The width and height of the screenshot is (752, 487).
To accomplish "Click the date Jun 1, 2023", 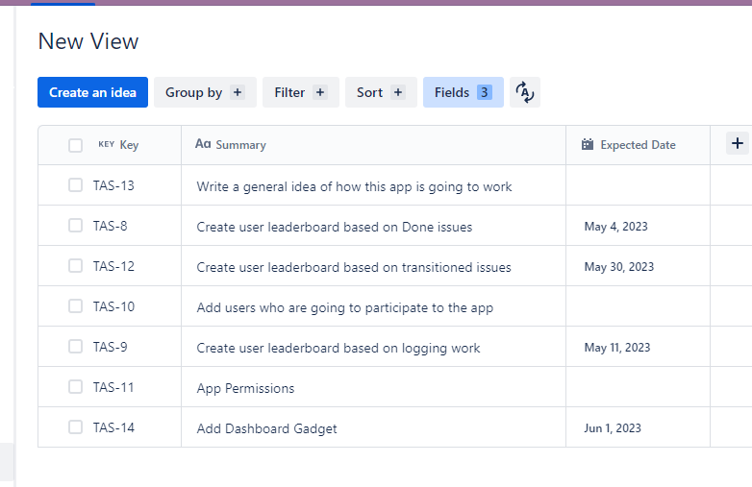I will (613, 428).
